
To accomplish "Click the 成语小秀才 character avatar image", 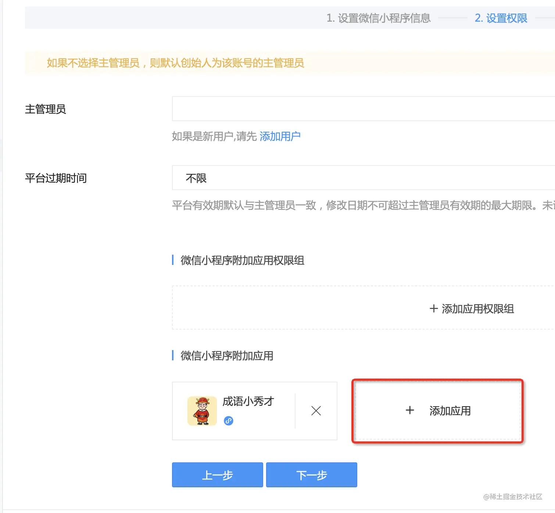I will [202, 411].
